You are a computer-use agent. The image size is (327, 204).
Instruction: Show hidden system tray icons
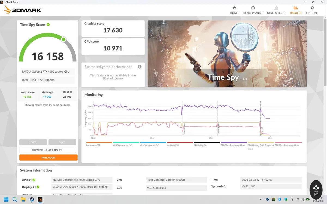click(261, 199)
